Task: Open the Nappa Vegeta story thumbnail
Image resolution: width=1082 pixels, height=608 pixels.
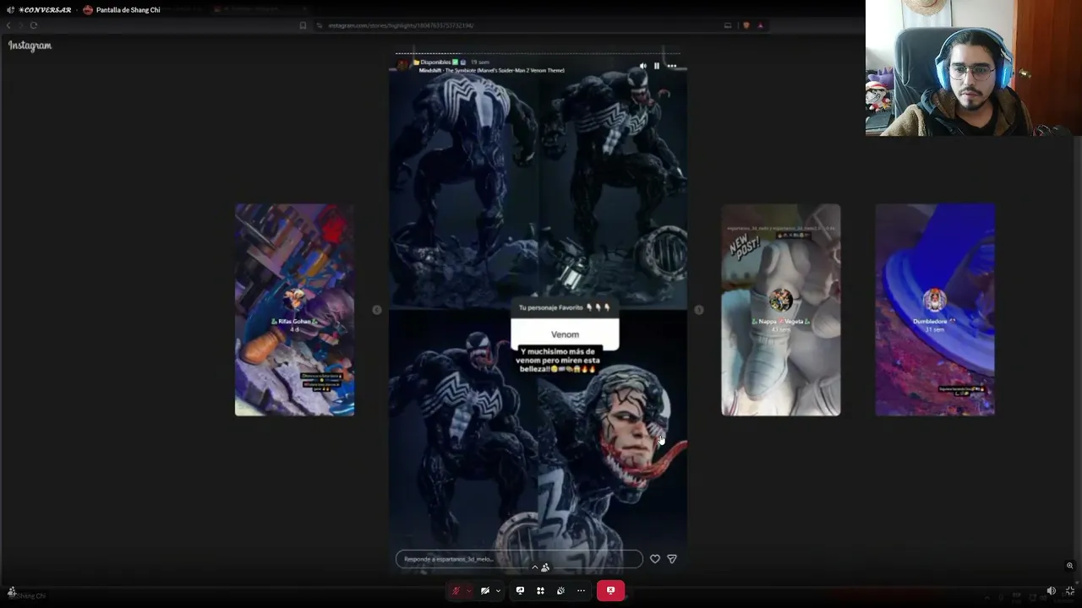Action: [781, 310]
